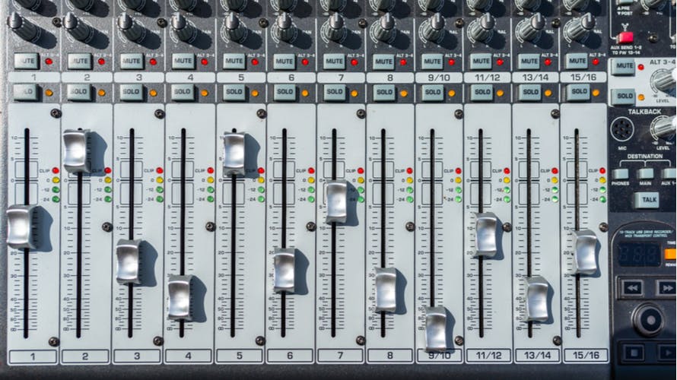This screenshot has height=380, width=677.
Task: Click the 15/16 channel BAL knob
Action: coord(582,27)
